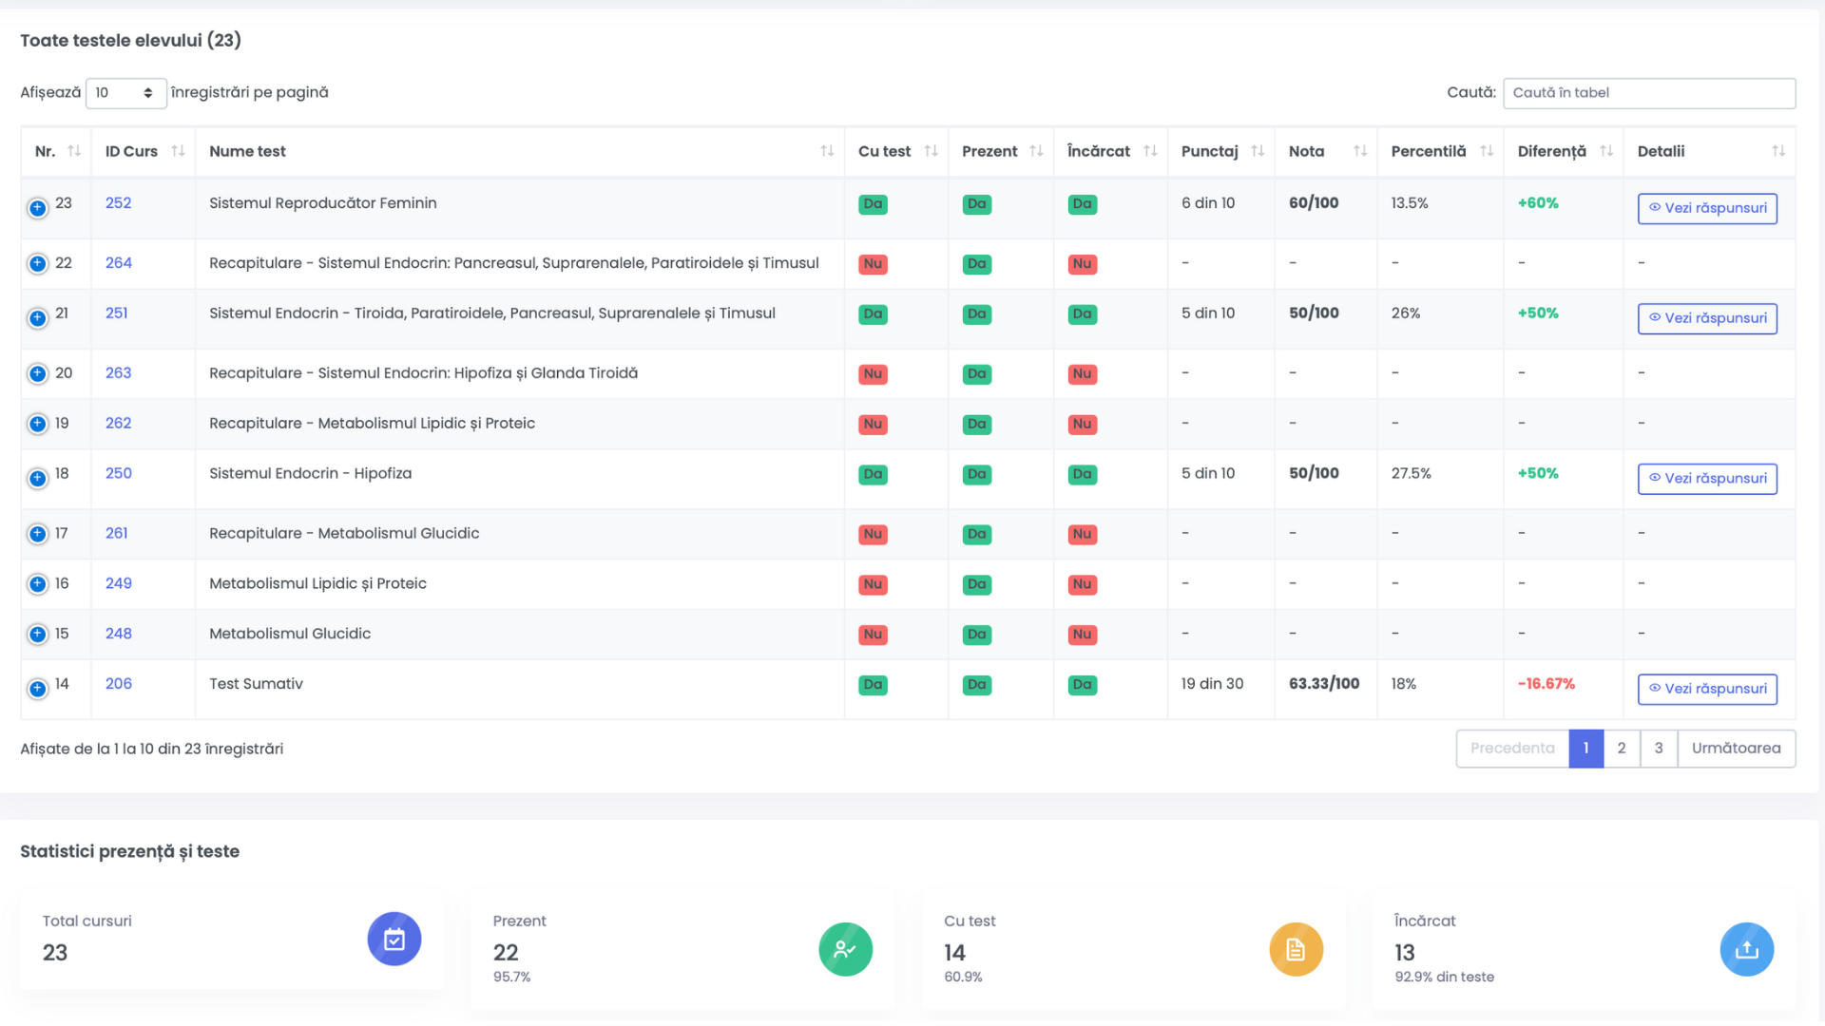Click the document icon in Cu test card
The height and width of the screenshot is (1026, 1825).
(x=1296, y=948)
